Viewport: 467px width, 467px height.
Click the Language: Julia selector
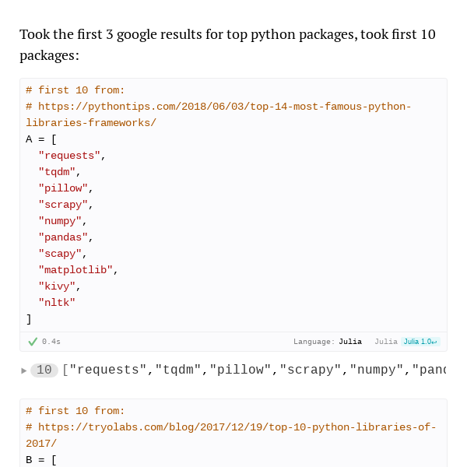[x=328, y=342]
